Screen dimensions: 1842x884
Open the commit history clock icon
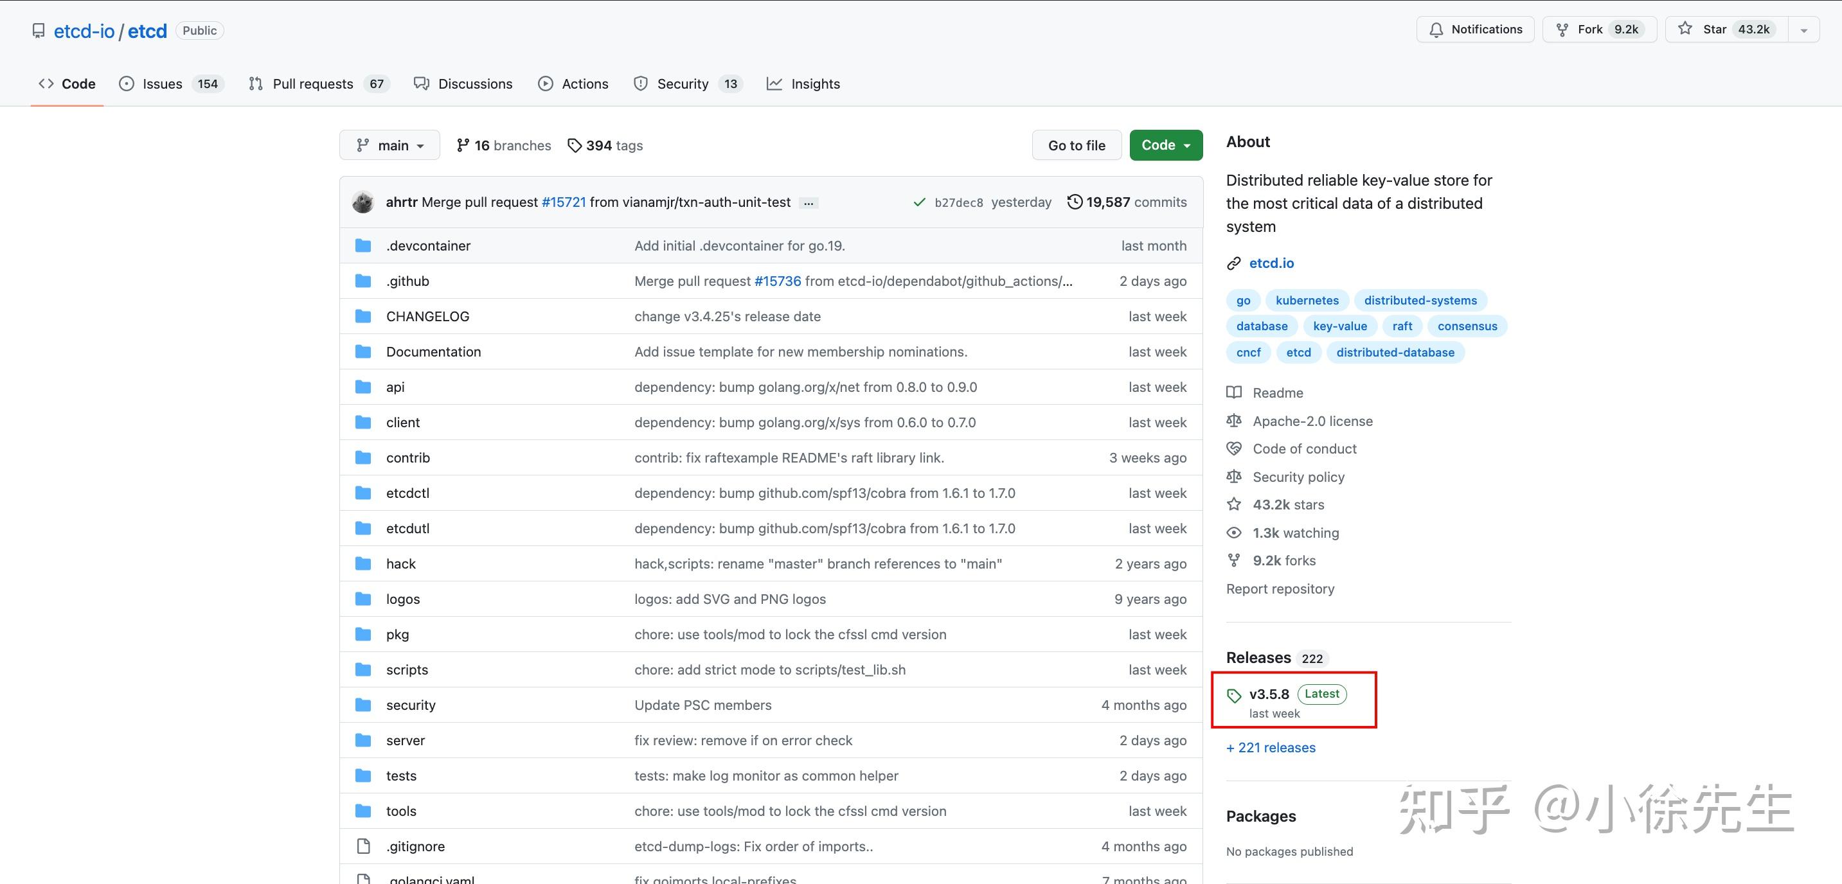[x=1074, y=202]
